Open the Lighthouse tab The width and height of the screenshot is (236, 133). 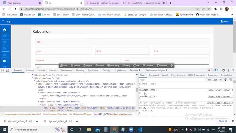point(121,71)
